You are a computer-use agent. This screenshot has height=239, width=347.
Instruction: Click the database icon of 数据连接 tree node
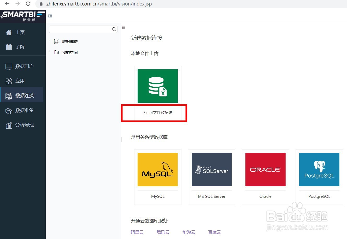click(x=57, y=41)
